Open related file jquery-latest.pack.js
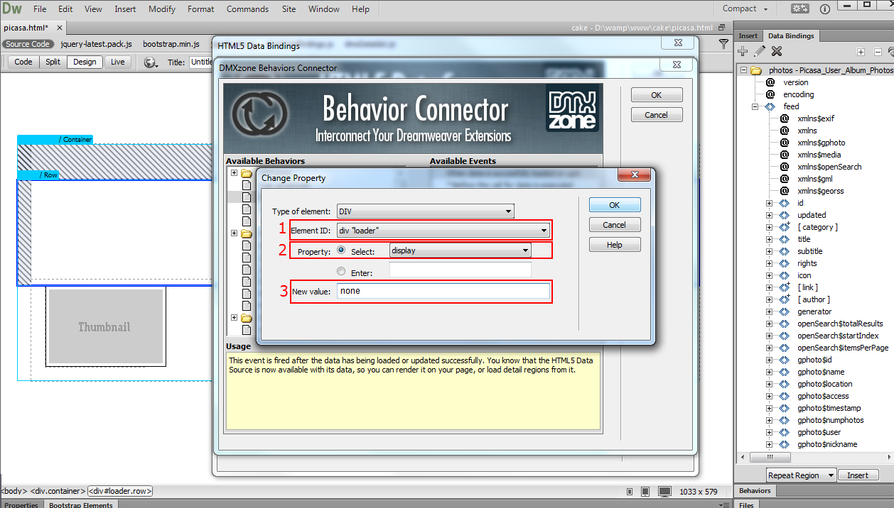The width and height of the screenshot is (894, 508). click(97, 44)
